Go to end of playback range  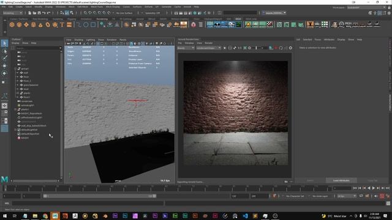(388, 188)
